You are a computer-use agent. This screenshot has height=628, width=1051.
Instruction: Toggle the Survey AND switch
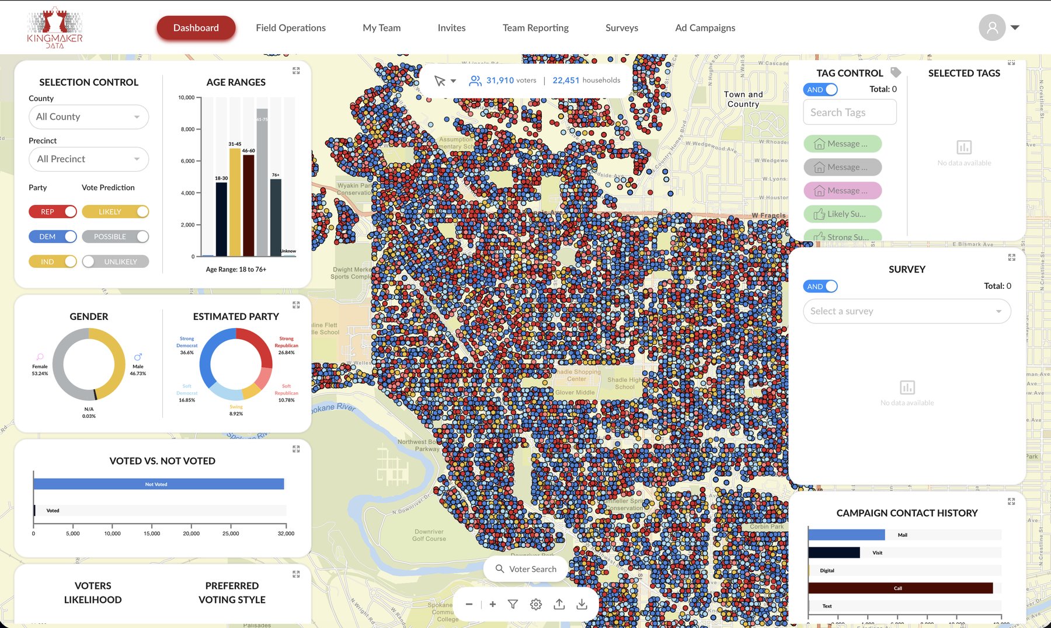(x=820, y=286)
